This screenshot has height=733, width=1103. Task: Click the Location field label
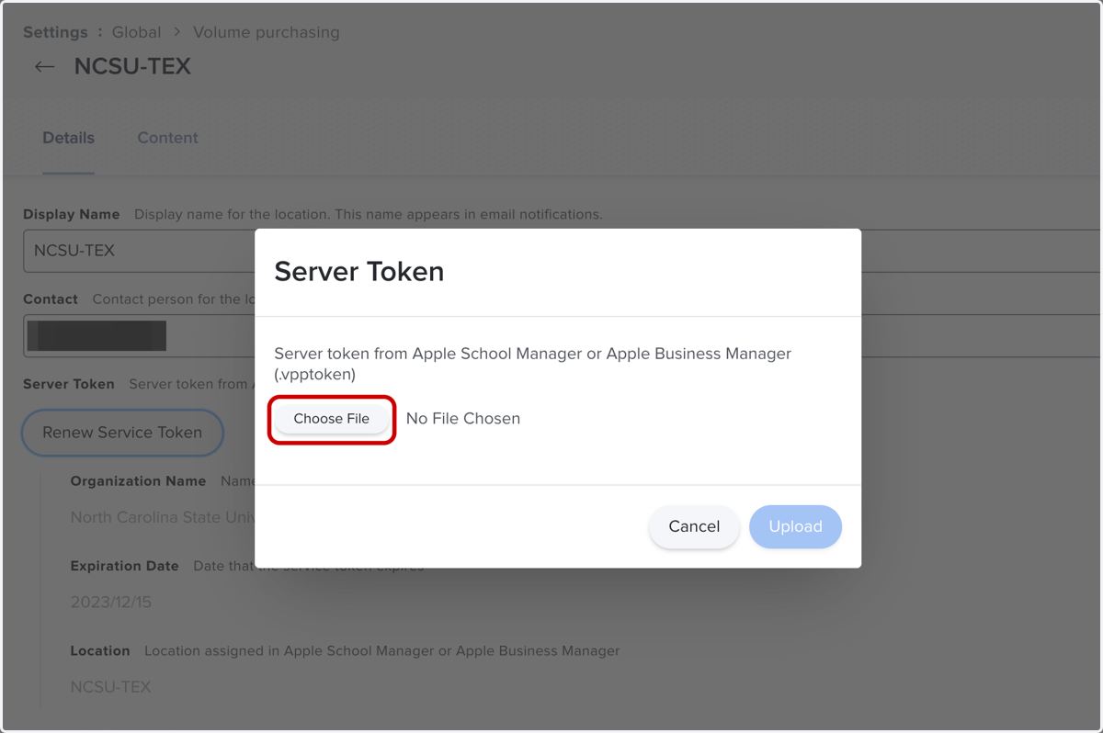tap(100, 650)
